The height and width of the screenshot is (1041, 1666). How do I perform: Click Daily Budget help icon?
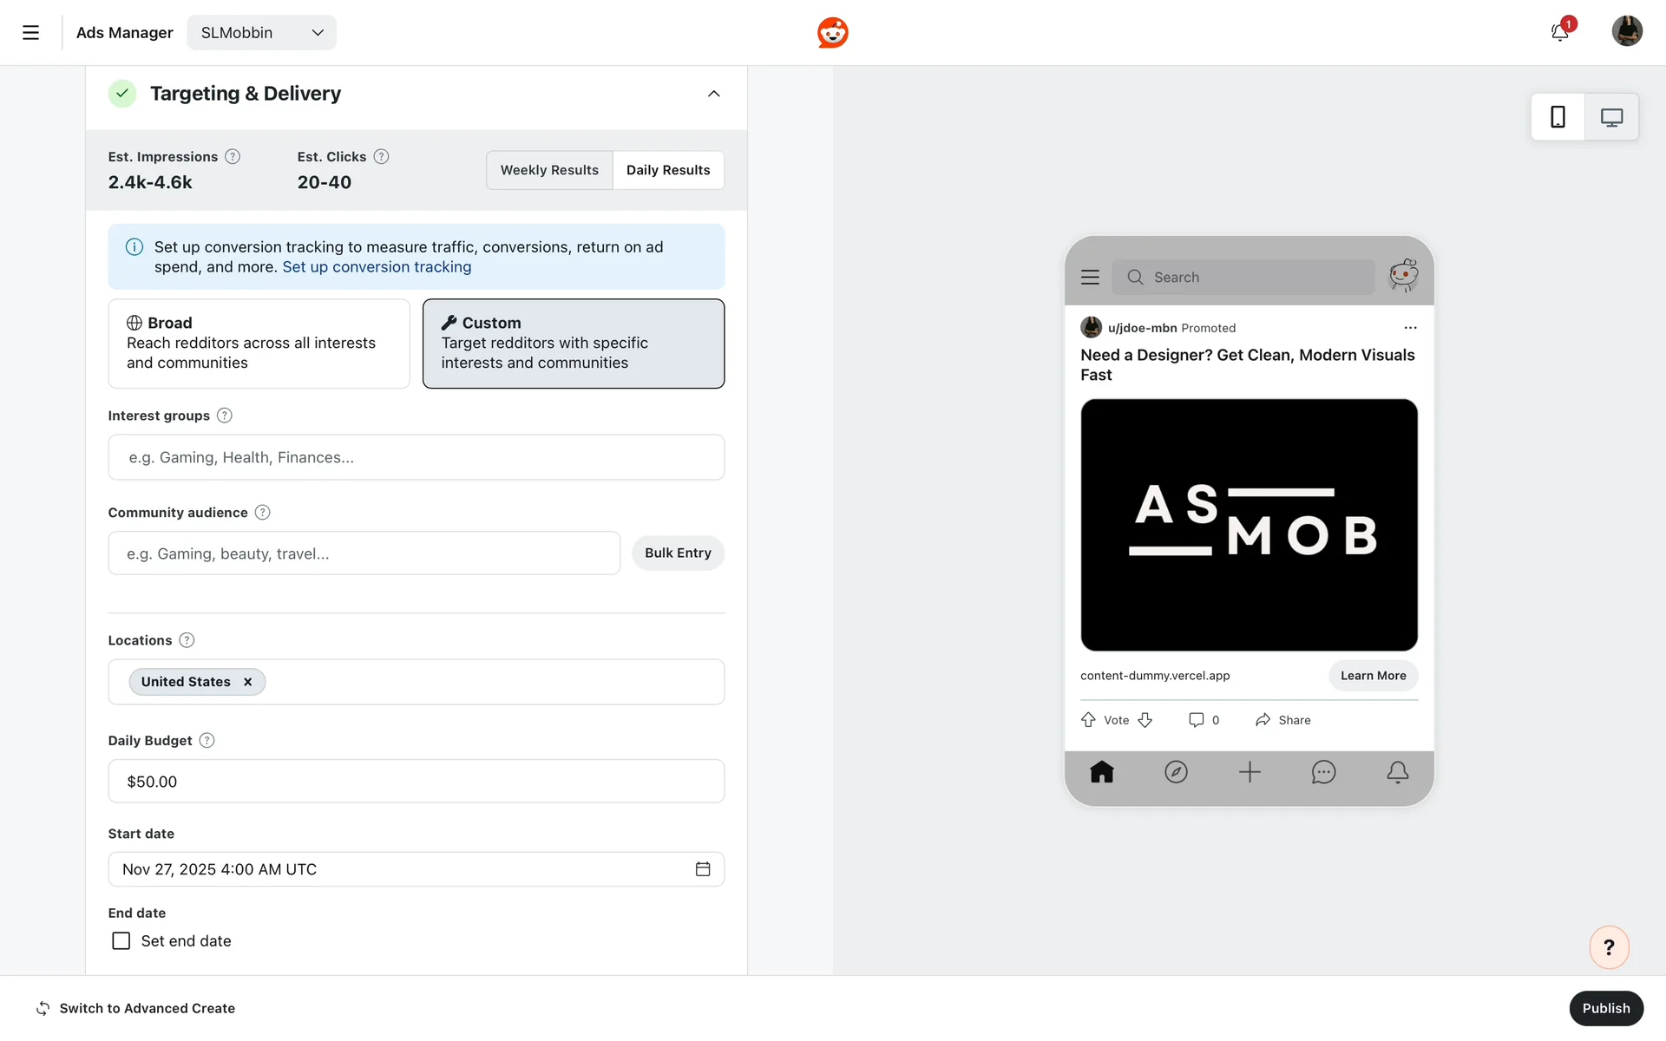click(x=207, y=741)
